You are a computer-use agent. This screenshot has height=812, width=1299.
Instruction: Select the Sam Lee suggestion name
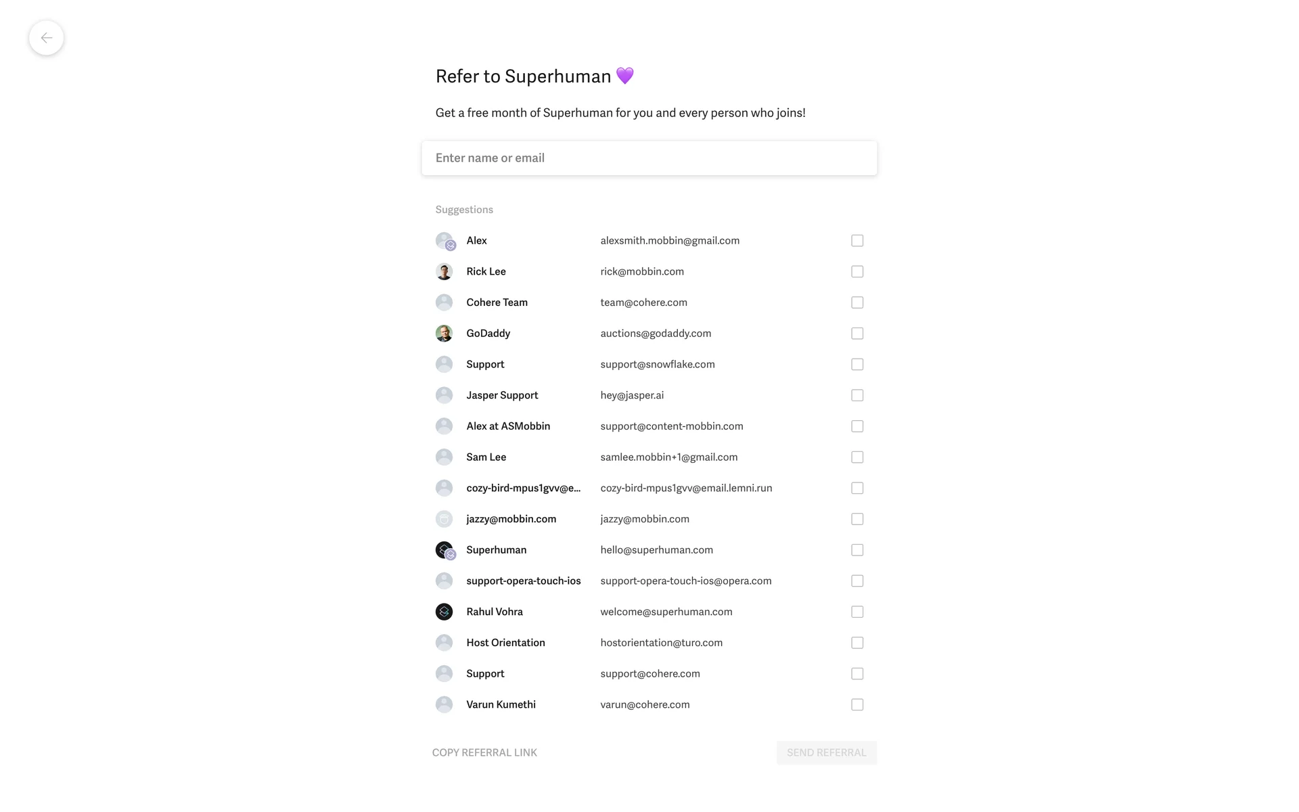point(486,457)
